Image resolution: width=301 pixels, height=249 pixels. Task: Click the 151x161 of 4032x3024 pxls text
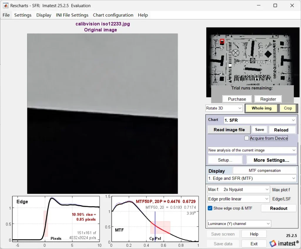click(x=83, y=235)
